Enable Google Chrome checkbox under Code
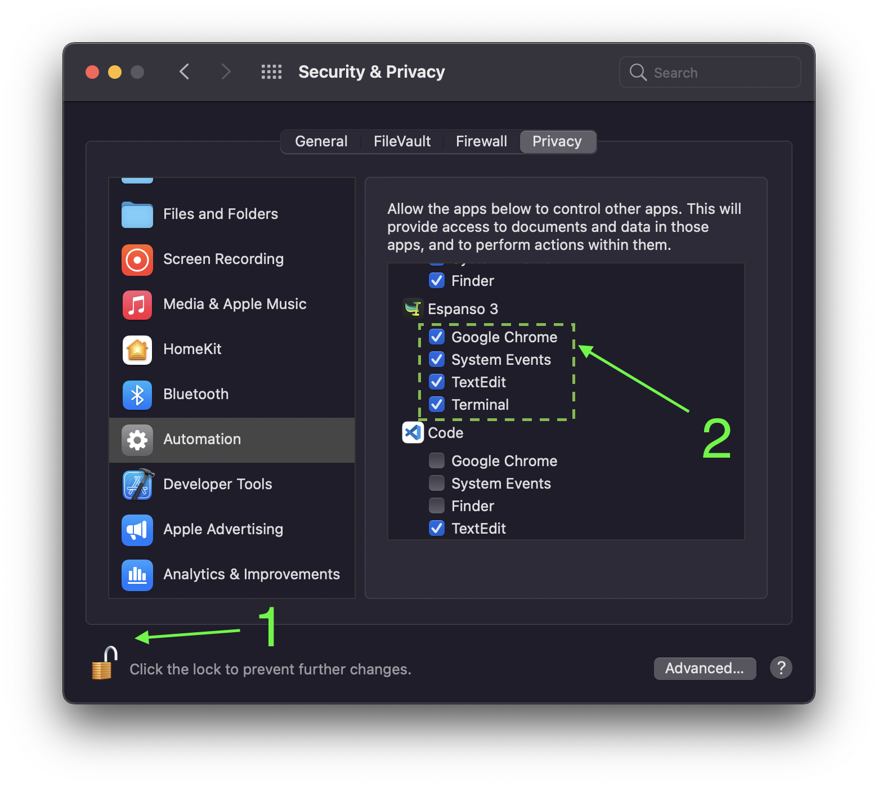 point(437,461)
